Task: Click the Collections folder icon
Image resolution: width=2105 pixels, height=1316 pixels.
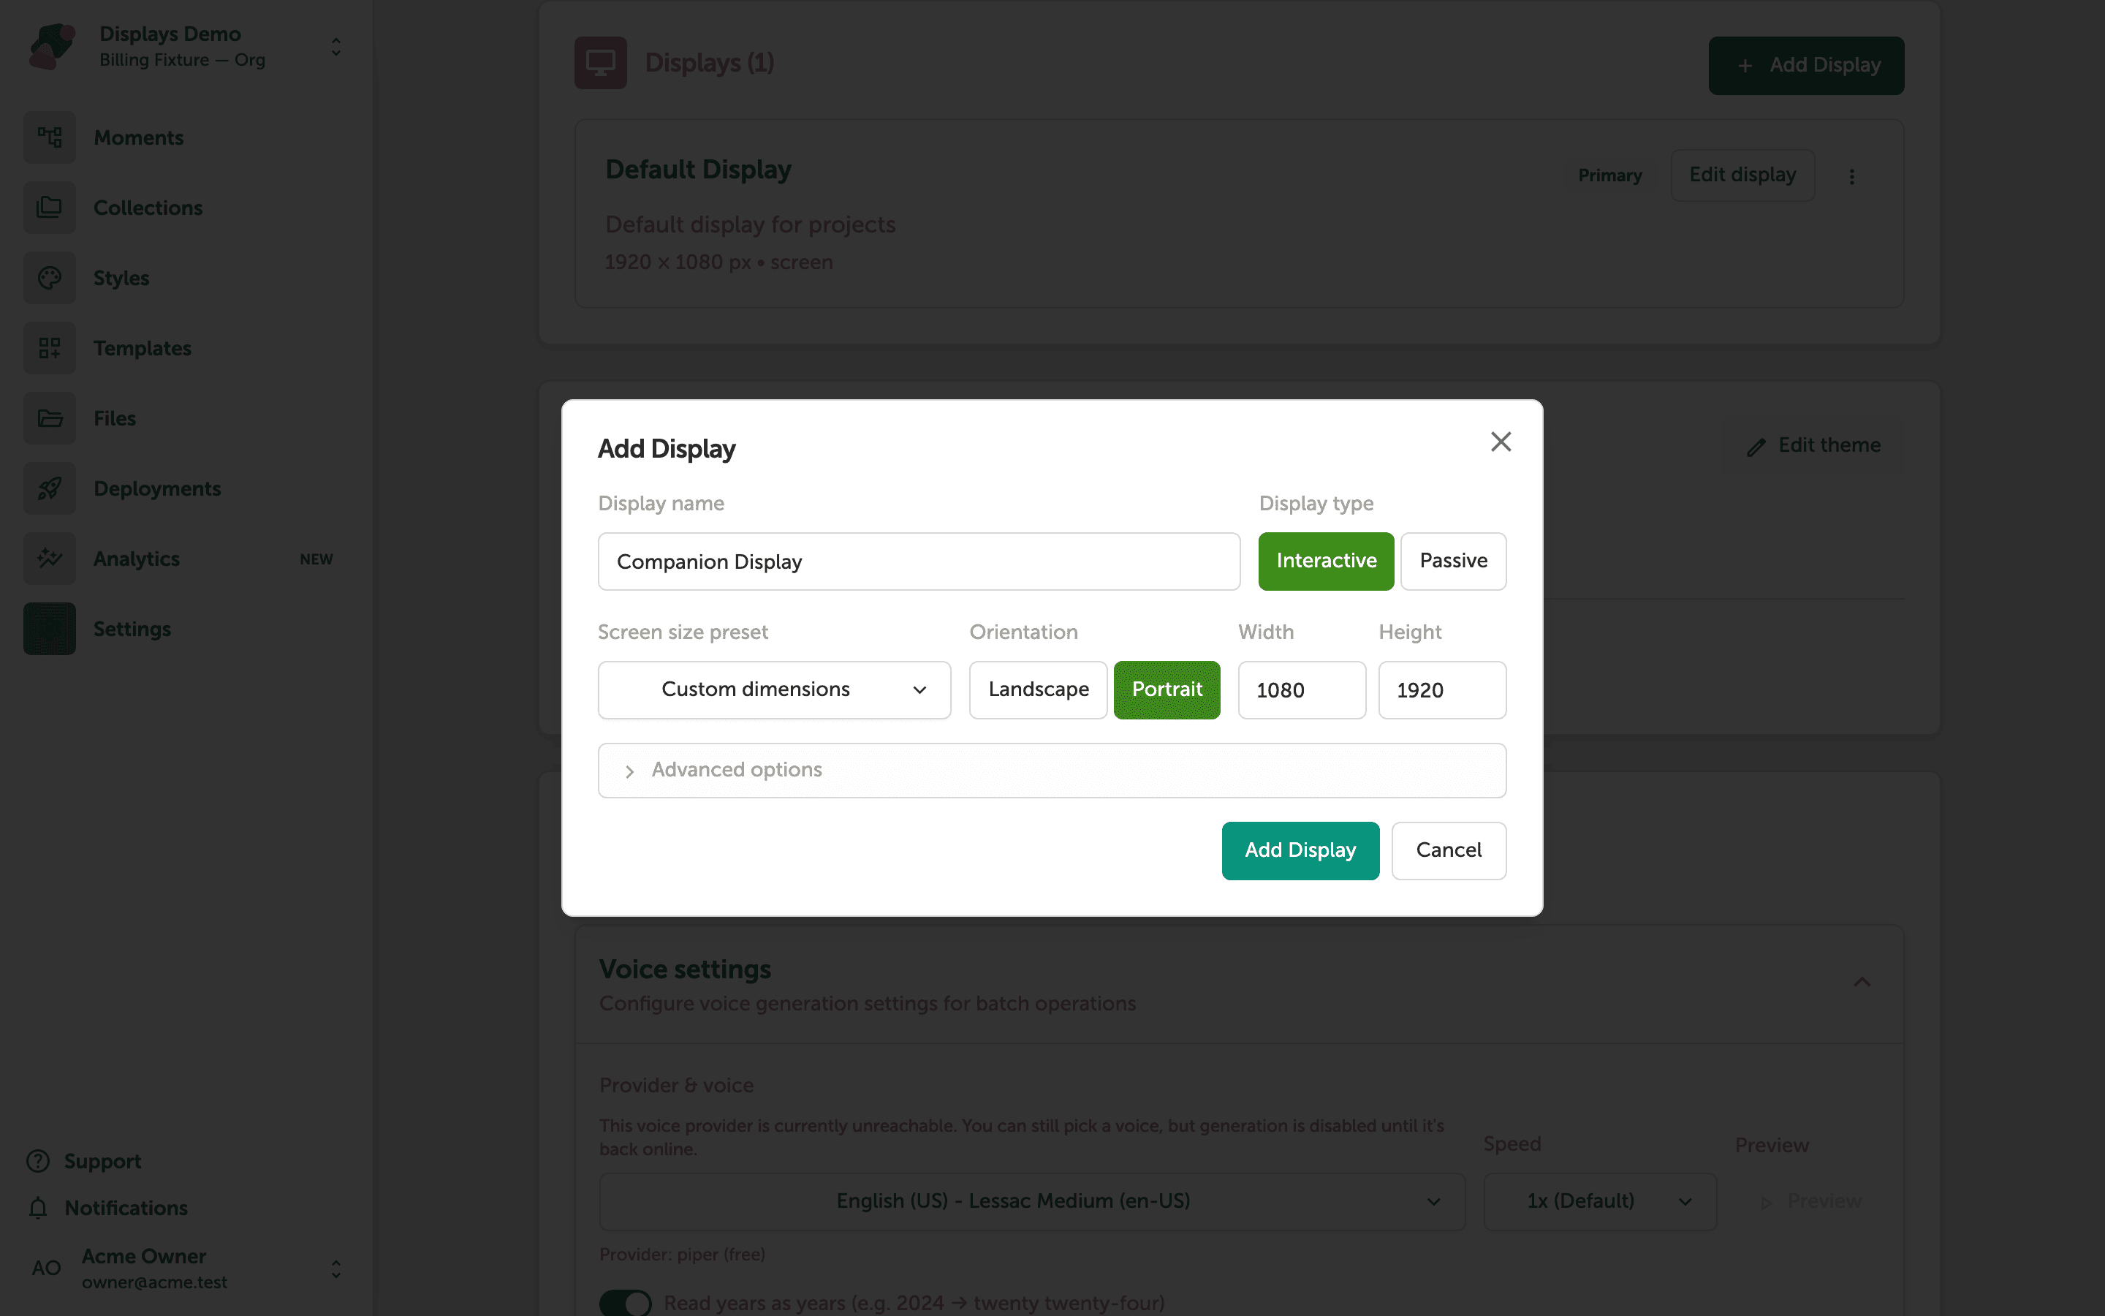Action: pos(50,207)
